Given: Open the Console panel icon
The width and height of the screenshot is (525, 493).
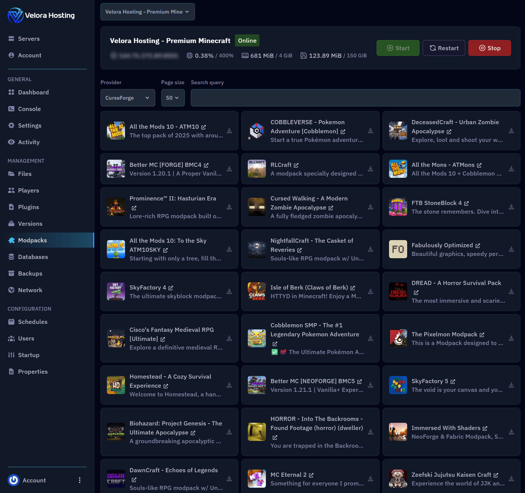Looking at the screenshot, I should (11, 109).
